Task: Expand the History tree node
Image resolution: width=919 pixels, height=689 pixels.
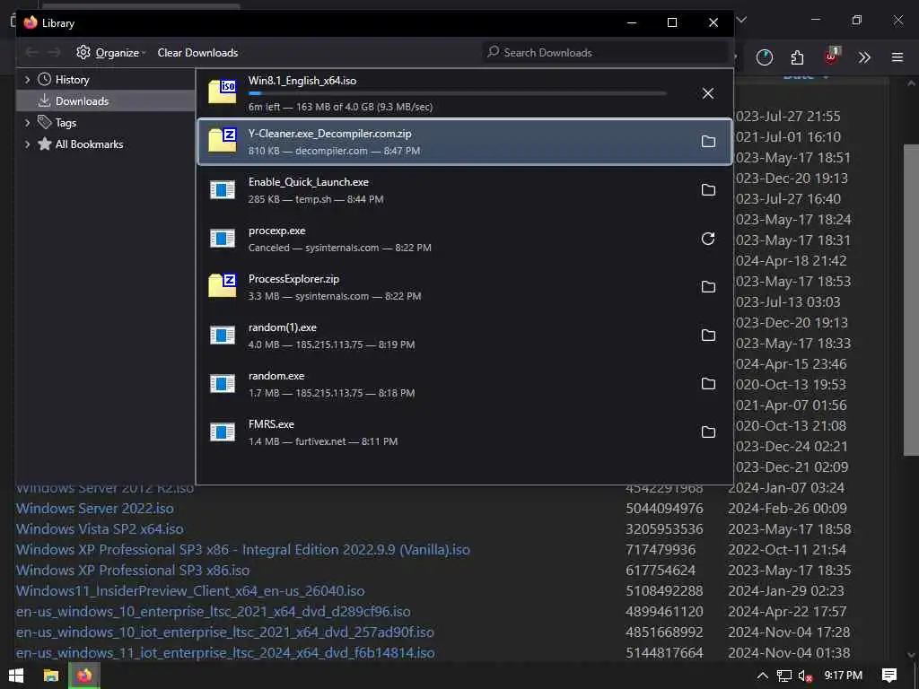Action: pos(27,80)
